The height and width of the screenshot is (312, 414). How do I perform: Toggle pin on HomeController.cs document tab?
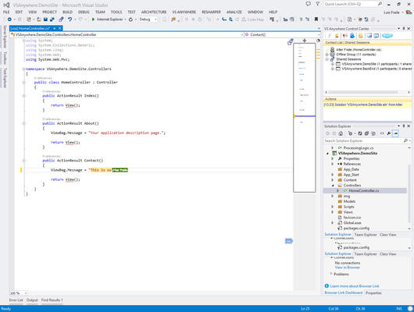pos(55,28)
